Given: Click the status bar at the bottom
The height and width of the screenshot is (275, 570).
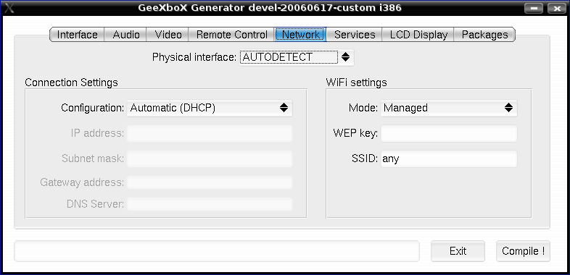Looking at the screenshot, I should (217, 251).
